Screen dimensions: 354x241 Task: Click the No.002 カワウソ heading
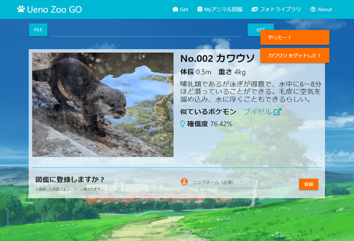point(218,59)
